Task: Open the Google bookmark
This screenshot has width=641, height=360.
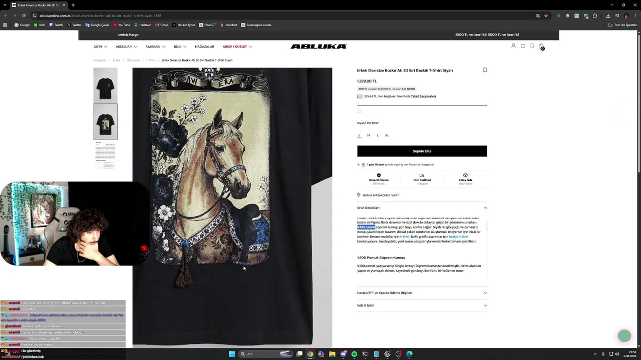Action: (x=22, y=25)
